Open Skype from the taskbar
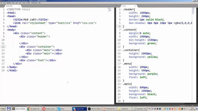This screenshot has width=198, height=111. click(x=64, y=109)
